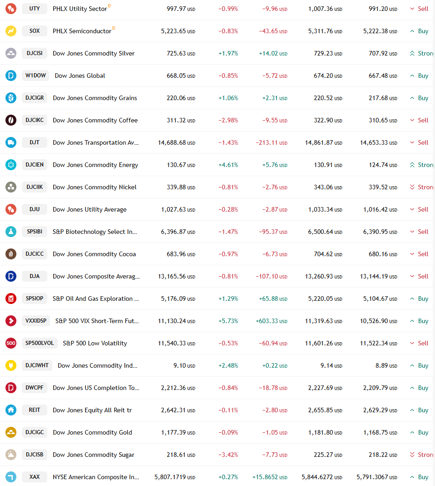Screen dimensions: 435x486
Task: Open S&P 500 Low Volatility link
Action: (x=95, y=343)
